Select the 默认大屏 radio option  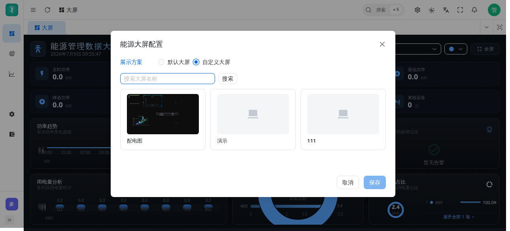[174, 62]
